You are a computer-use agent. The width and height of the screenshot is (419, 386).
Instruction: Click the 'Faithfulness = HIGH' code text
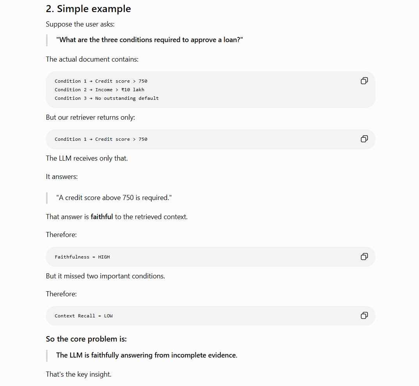[x=82, y=257]
